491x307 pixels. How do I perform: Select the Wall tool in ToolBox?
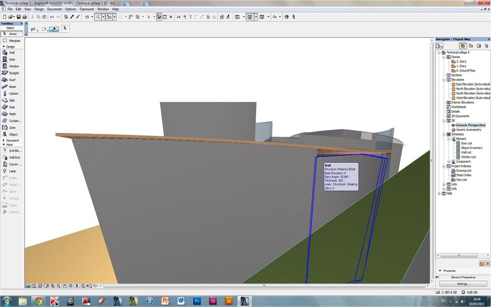click(x=12, y=53)
